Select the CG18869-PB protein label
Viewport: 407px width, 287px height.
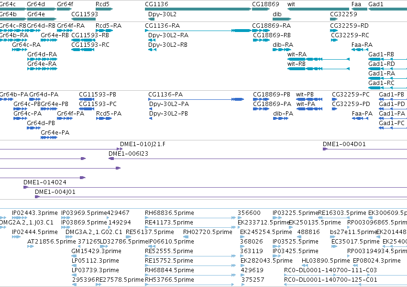click(x=272, y=95)
